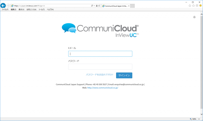Click the refresh icon in address bar
Image resolution: width=203 pixels, height=121 pixels.
(x=99, y=6)
